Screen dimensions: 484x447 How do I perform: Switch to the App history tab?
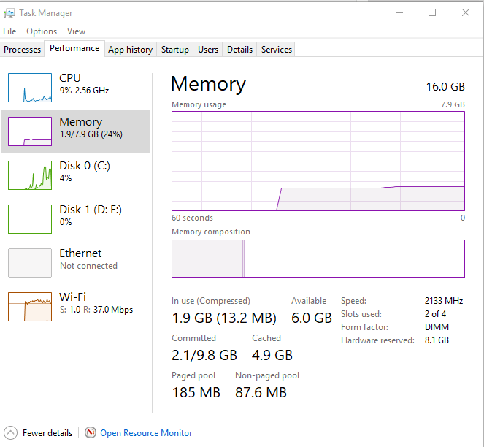pyautogui.click(x=130, y=50)
